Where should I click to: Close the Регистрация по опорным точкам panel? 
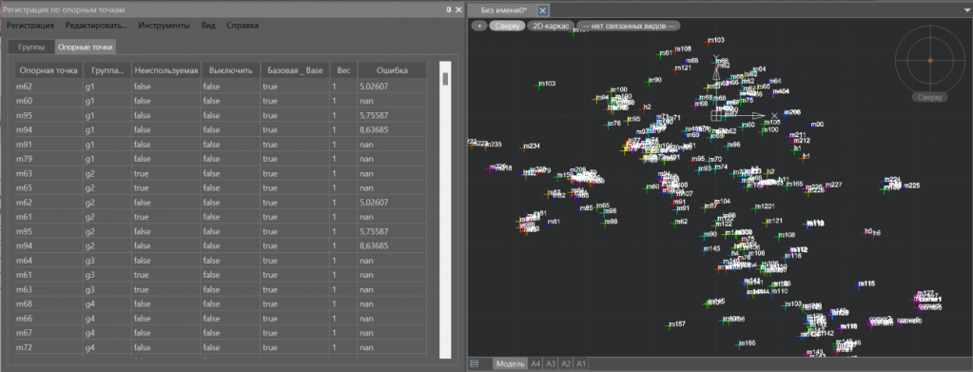(458, 10)
